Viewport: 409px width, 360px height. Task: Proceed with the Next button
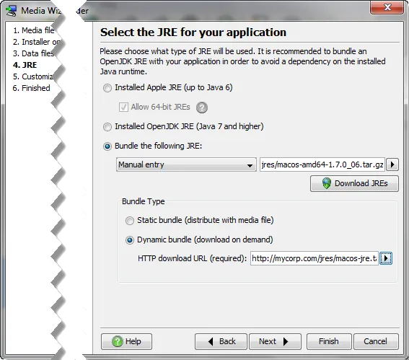275,341
